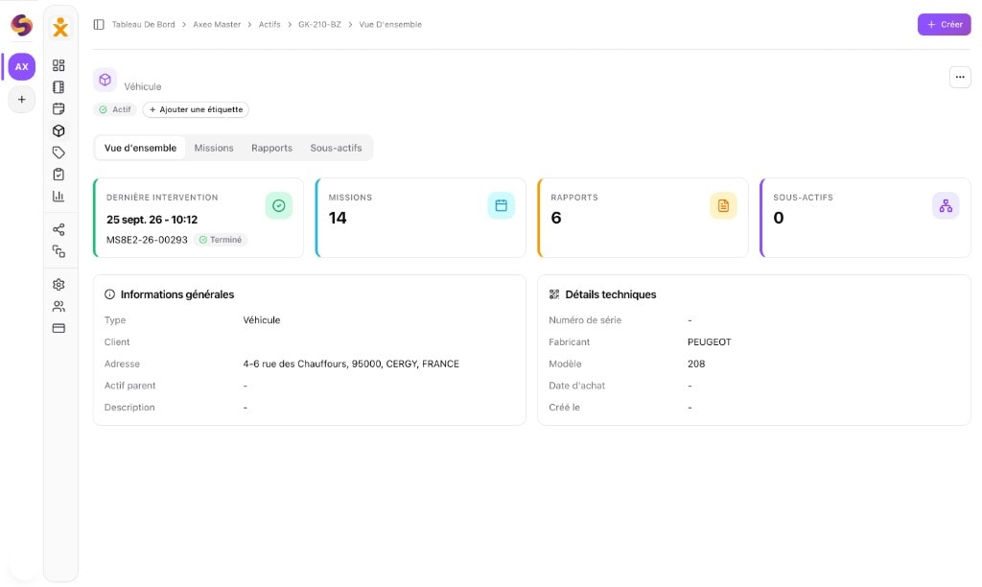
Task: Go to Axeo Master breadcrumb
Action: pos(217,24)
